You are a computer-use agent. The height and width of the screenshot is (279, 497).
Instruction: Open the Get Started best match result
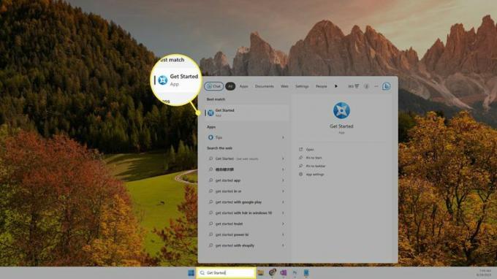click(246, 112)
